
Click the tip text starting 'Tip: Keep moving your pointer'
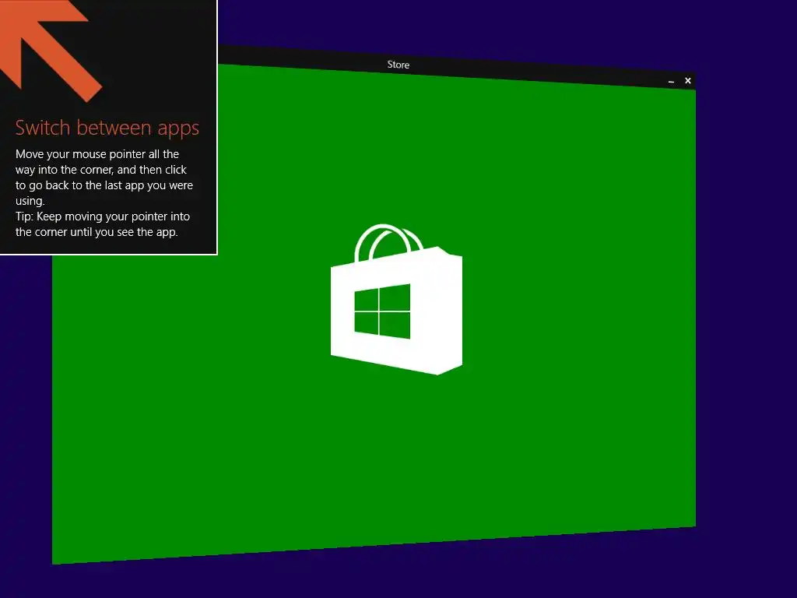click(103, 224)
